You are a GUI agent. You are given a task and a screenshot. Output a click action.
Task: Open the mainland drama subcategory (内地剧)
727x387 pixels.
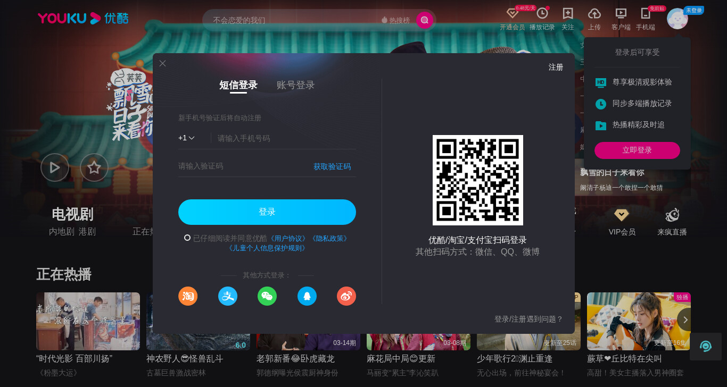pos(62,232)
